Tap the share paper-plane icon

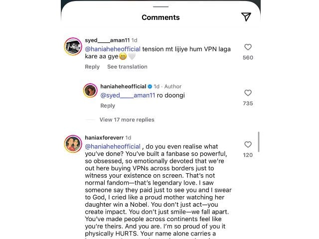coord(246,17)
